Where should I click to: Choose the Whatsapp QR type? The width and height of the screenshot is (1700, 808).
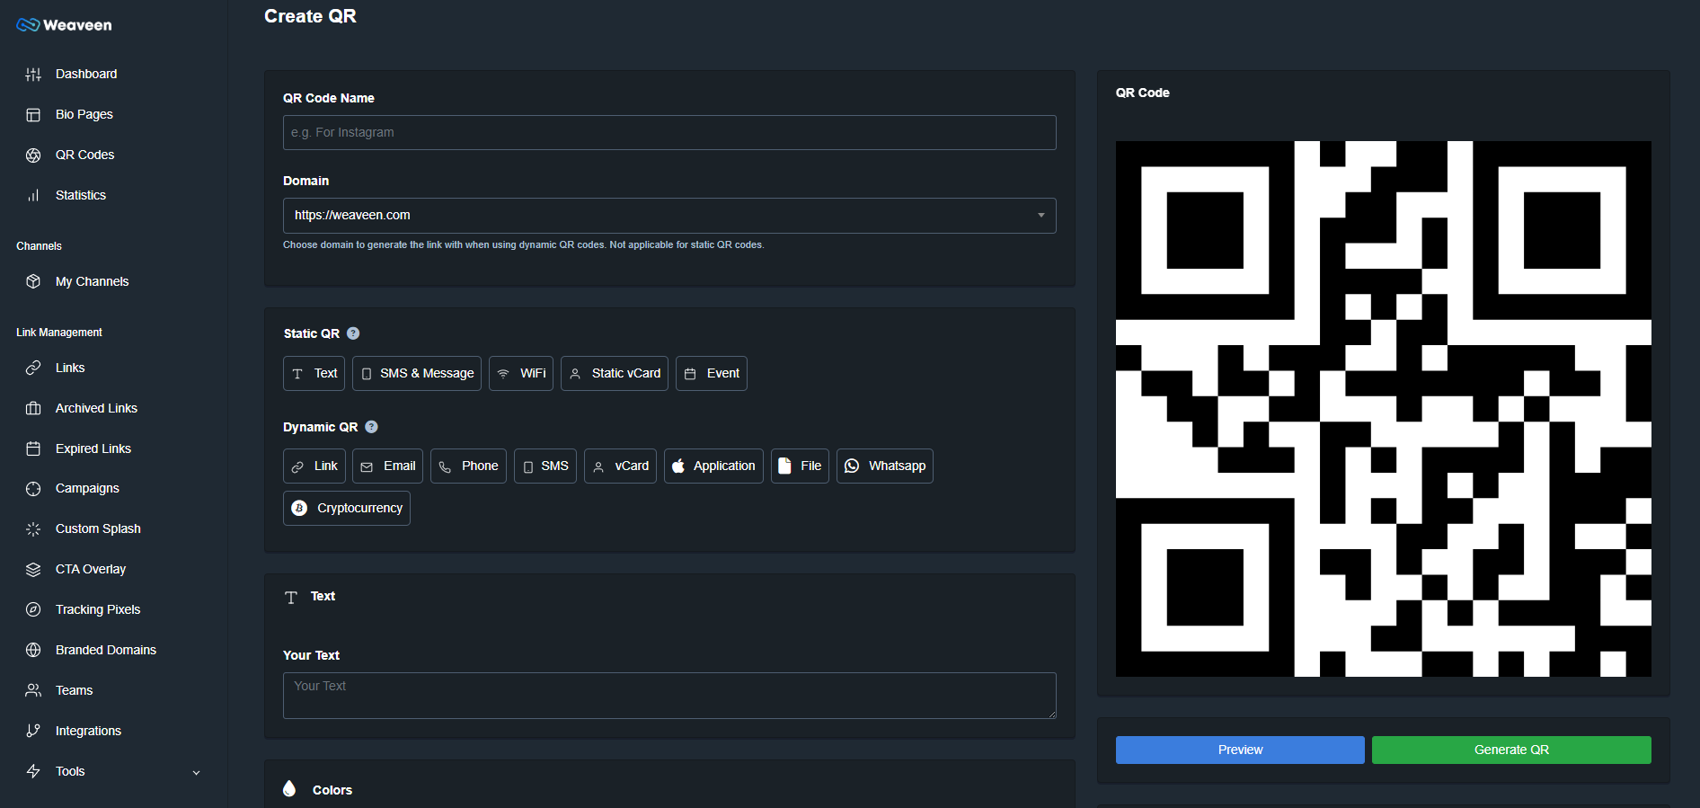885,466
